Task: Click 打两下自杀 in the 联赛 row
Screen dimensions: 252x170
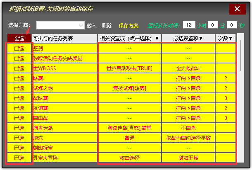Action: pos(188,78)
